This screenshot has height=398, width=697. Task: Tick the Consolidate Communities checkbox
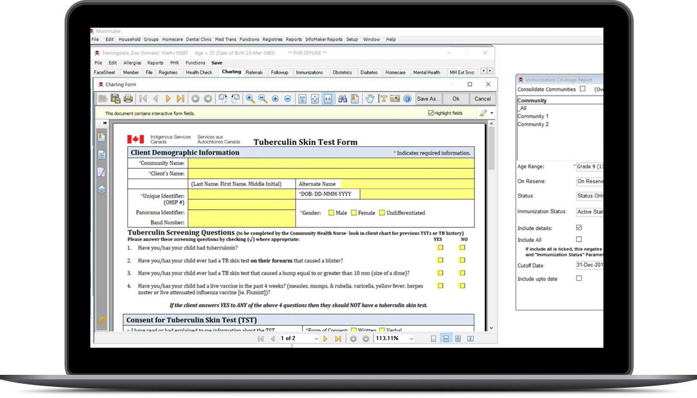[582, 89]
